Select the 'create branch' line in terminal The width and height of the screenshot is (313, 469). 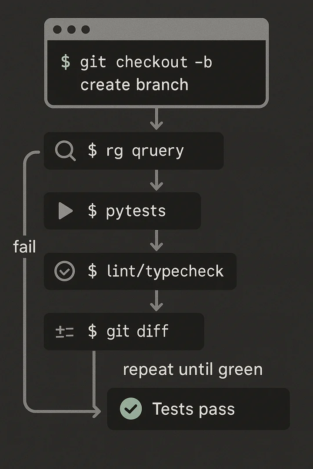tap(134, 85)
